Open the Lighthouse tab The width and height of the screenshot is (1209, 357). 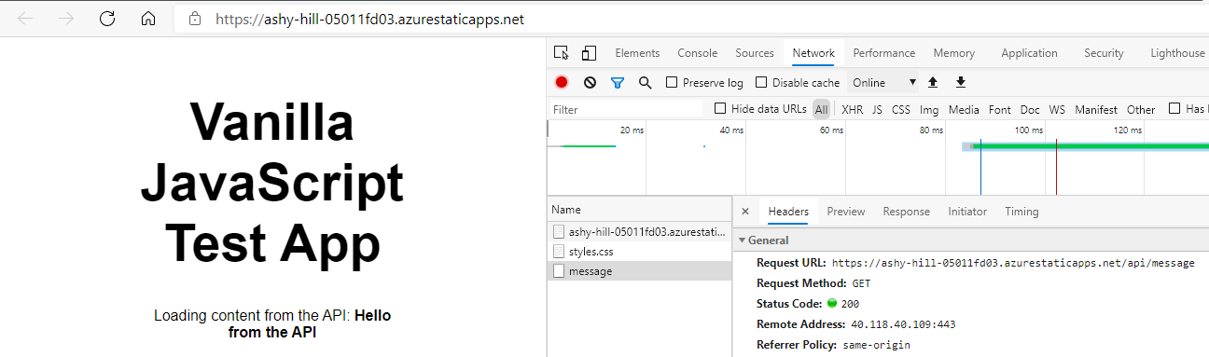click(1177, 53)
